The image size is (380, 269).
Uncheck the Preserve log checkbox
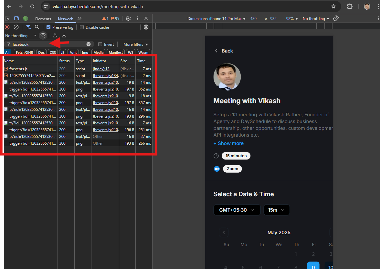coord(48,27)
